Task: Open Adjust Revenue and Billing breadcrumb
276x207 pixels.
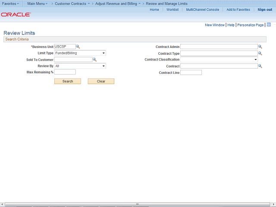Action: coord(118,3)
